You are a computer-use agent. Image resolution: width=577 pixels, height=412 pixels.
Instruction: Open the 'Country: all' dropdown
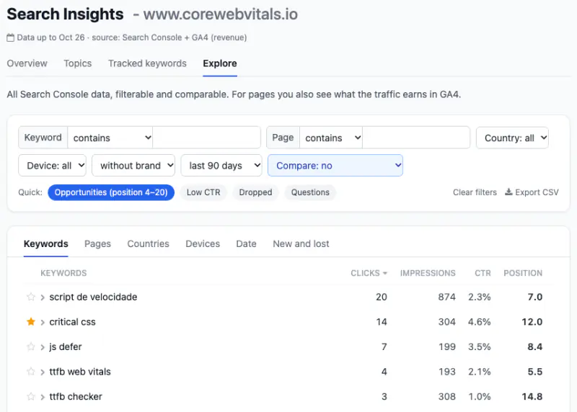[x=512, y=138]
